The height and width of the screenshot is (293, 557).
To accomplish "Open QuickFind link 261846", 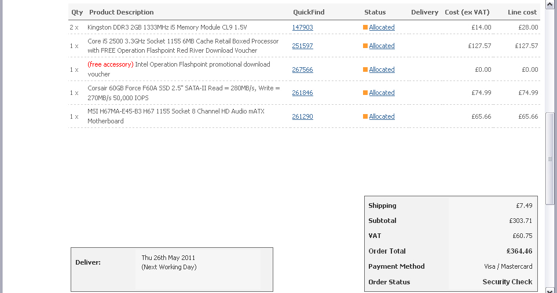I will pos(302,93).
